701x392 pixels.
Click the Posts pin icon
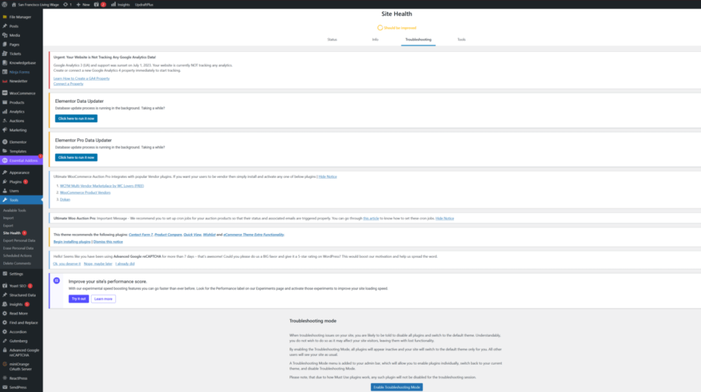pyautogui.click(x=5, y=26)
